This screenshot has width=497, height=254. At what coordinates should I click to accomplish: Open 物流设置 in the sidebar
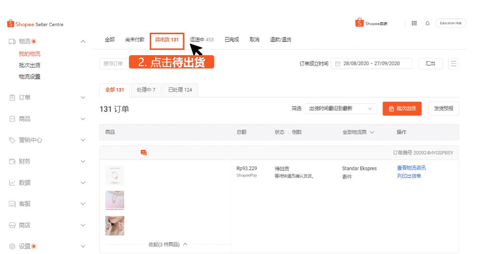[x=29, y=77]
